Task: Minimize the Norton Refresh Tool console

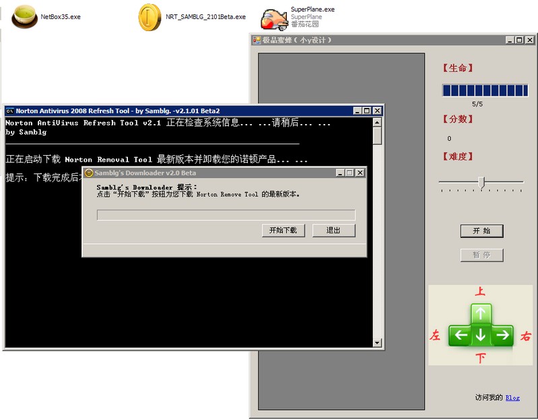Action: tap(358, 111)
